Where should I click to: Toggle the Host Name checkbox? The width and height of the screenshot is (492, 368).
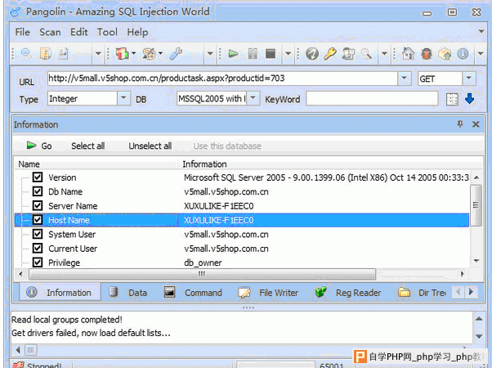tap(38, 219)
